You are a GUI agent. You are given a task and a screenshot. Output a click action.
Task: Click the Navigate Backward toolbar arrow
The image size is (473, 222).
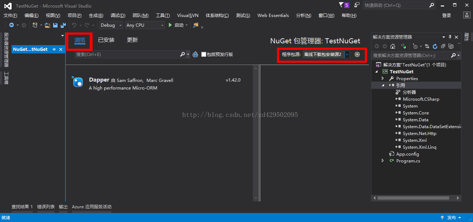coord(12,25)
